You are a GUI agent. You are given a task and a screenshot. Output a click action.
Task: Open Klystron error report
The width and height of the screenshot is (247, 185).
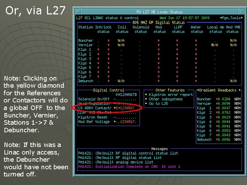pos(171,95)
